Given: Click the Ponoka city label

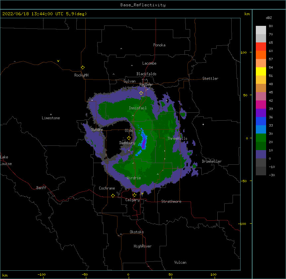Looking at the screenshot, I should click(x=159, y=45).
